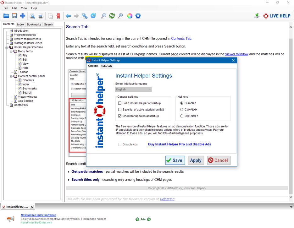294x228 pixels.
Task: Select the Ctrl+Alt+H hot key option
Action: pos(182,110)
